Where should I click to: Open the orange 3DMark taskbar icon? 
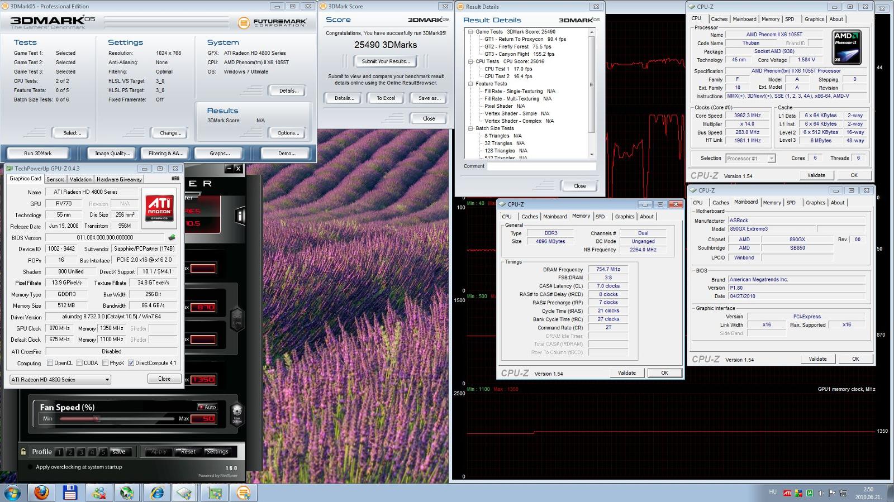(244, 493)
